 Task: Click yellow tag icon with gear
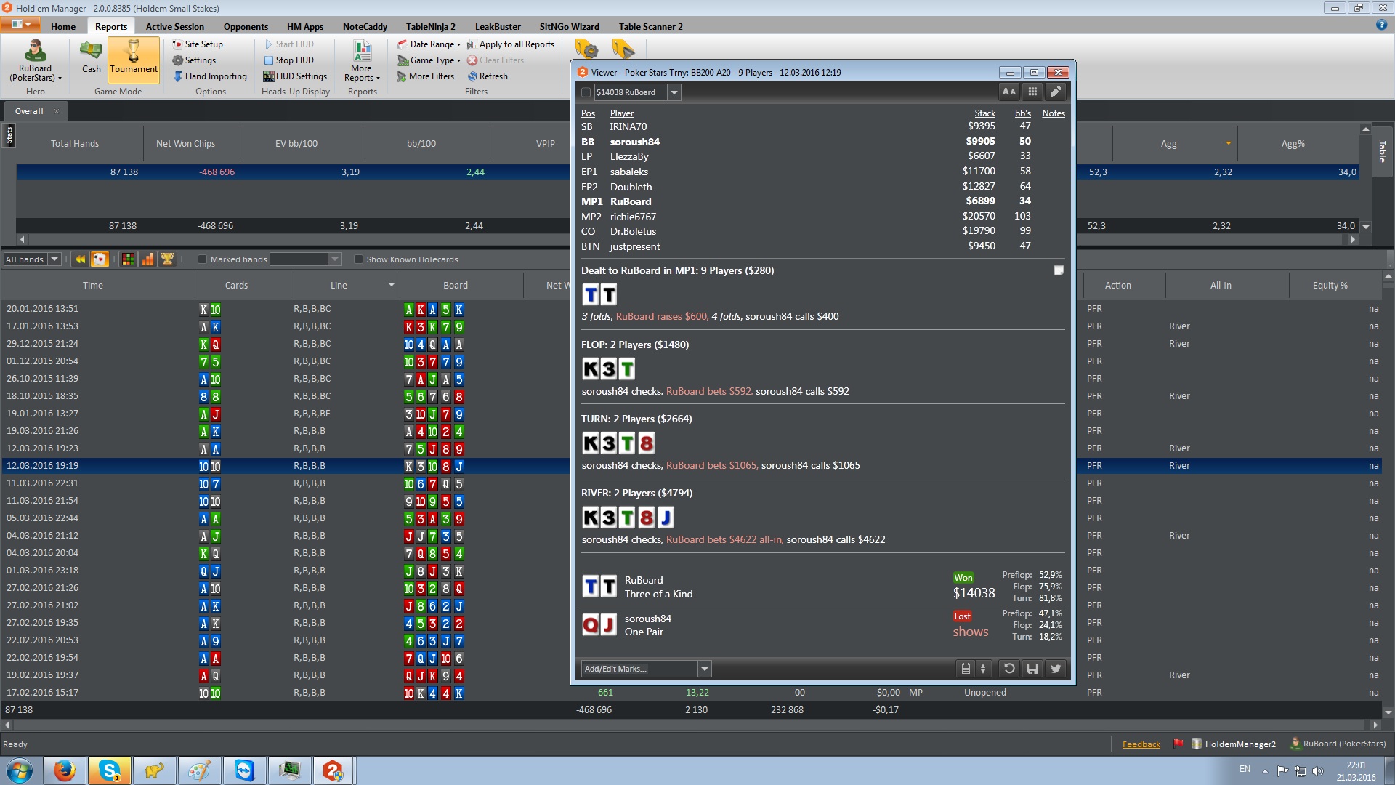coord(587,49)
